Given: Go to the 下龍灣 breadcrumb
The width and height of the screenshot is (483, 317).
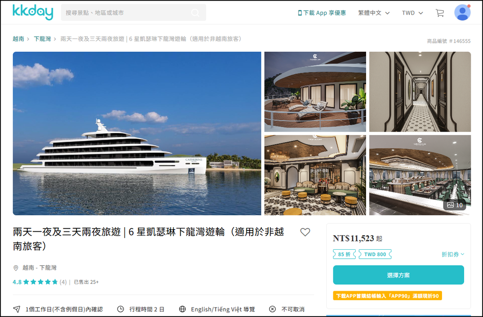Looking at the screenshot, I should pos(42,39).
